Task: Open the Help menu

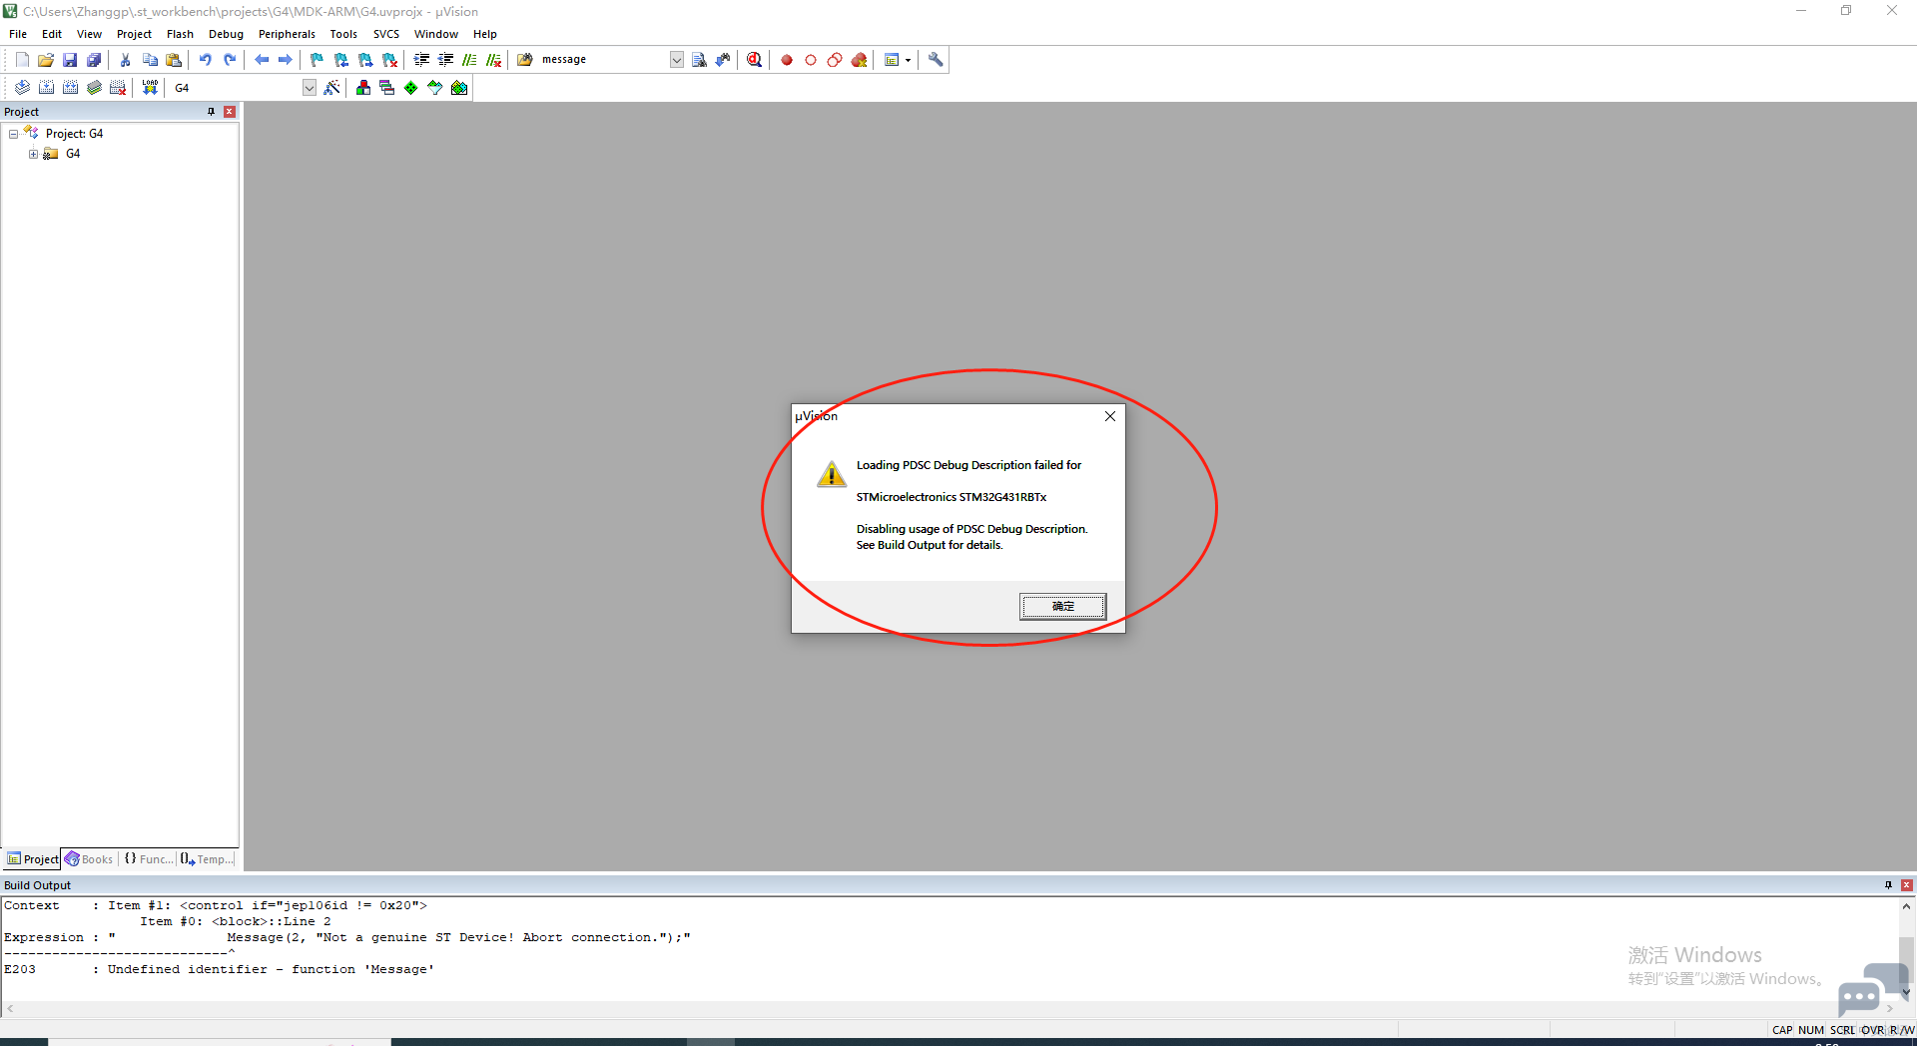Action: (485, 34)
